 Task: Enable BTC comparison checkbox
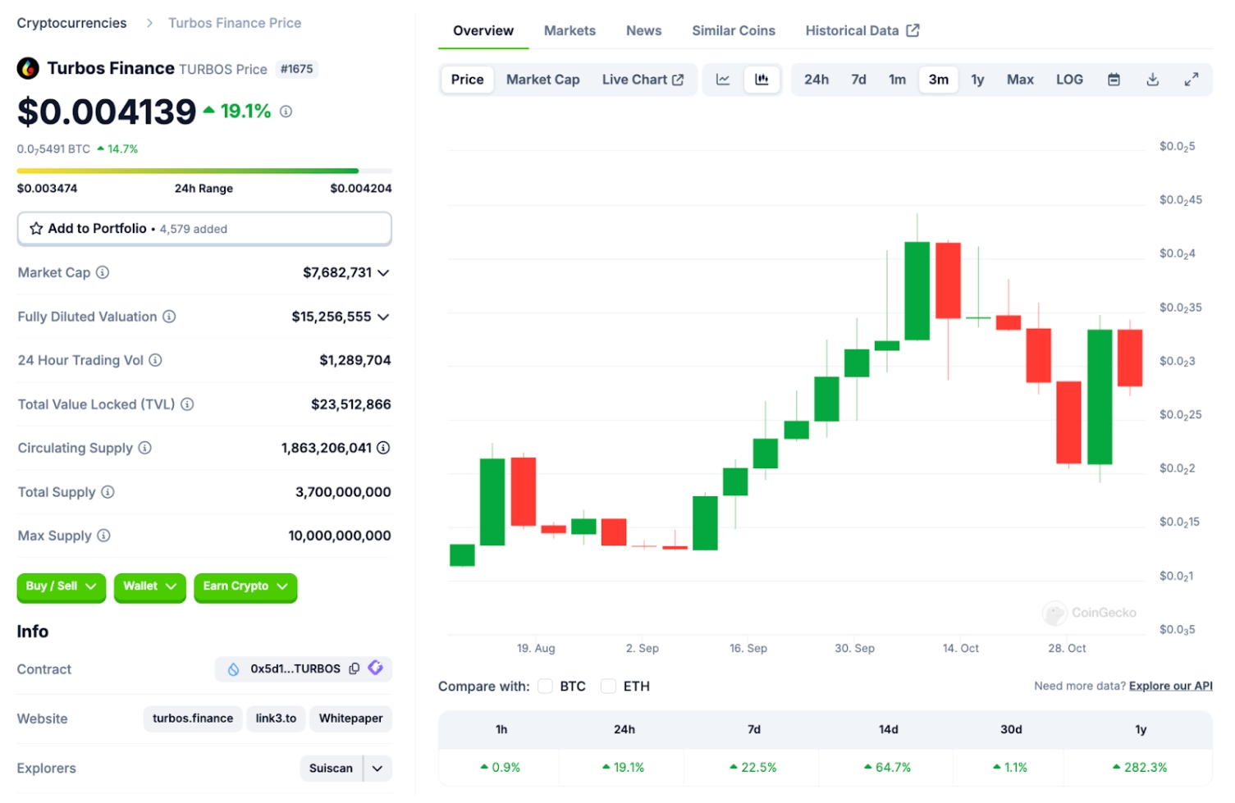tap(545, 686)
